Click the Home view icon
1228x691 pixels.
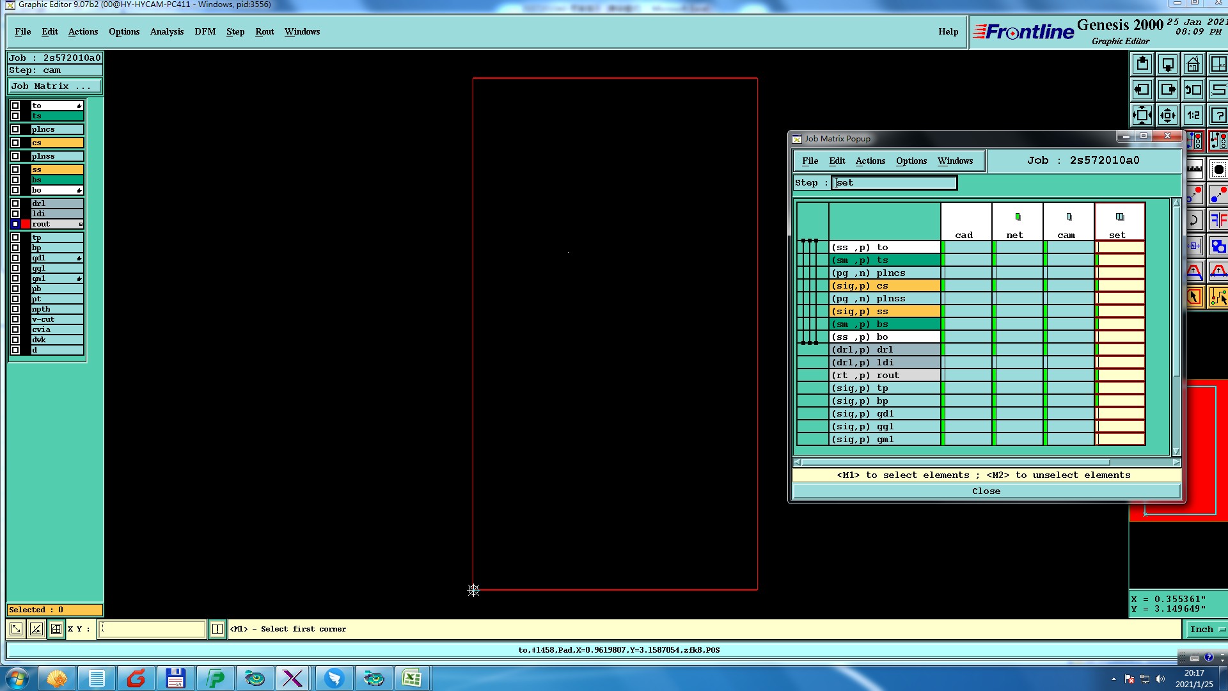coord(1193,65)
